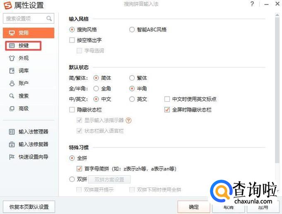Image resolution: width=282 pixels, height=214 pixels.
Task: Select the 双拼 radio button
Action: [72, 179]
